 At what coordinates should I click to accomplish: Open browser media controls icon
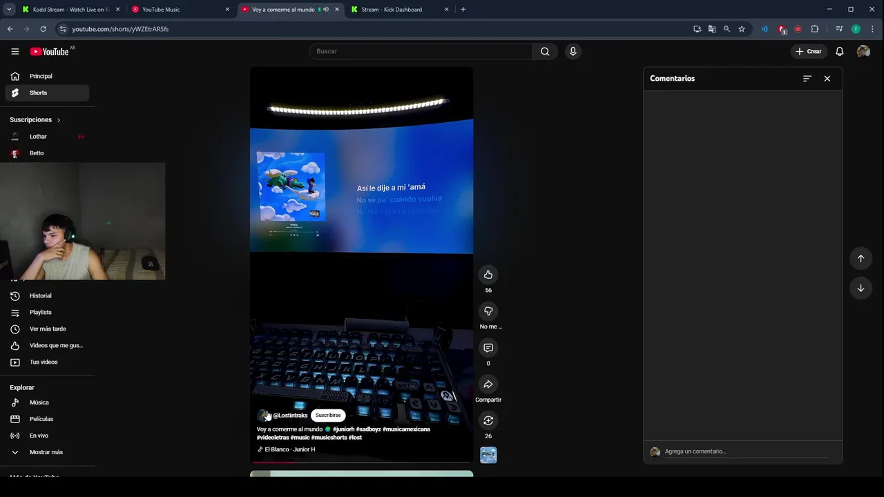pos(839,29)
